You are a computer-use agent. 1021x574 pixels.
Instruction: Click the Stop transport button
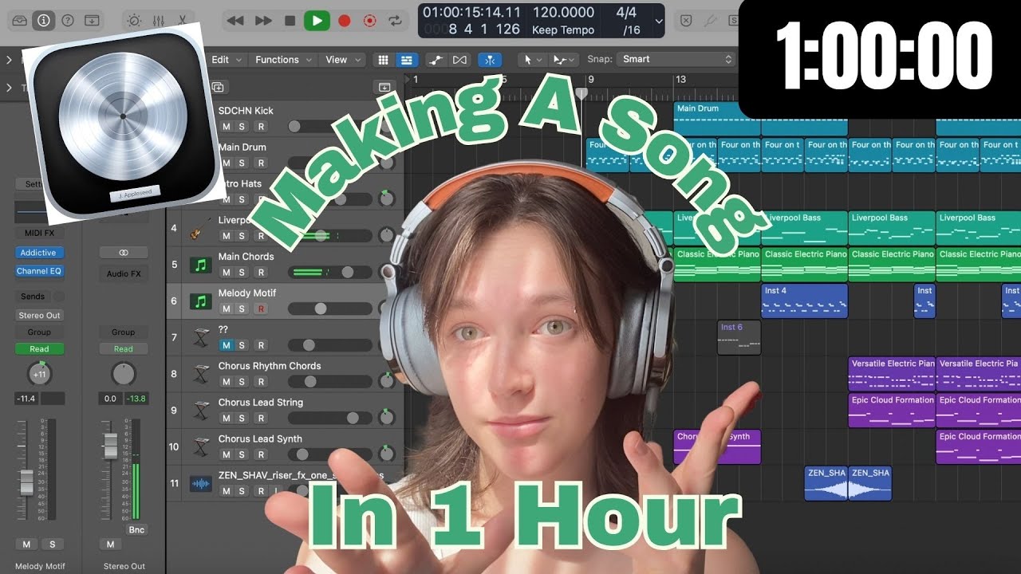290,21
